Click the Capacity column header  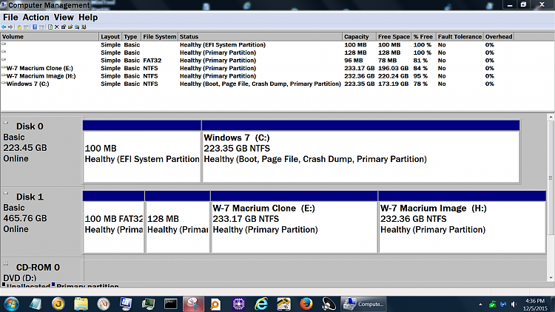[359, 37]
